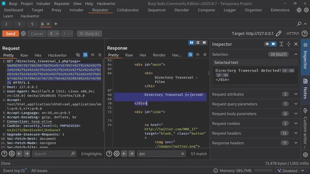The width and height of the screenshot is (310, 174).
Task: Close Repeater tab 6
Action: 48,24
